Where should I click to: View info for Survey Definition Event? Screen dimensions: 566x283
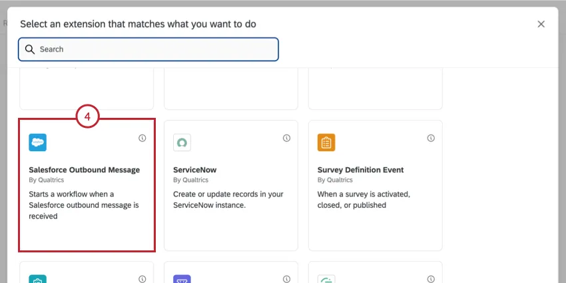(431, 139)
